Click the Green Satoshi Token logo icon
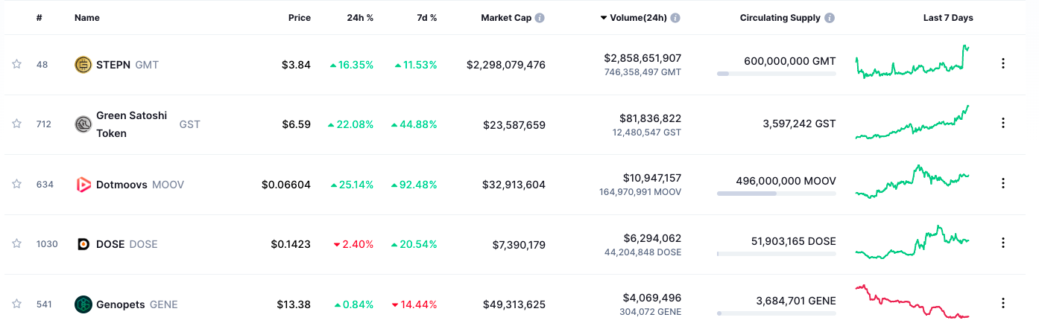Viewport: 1039px width, 332px height. 83,124
